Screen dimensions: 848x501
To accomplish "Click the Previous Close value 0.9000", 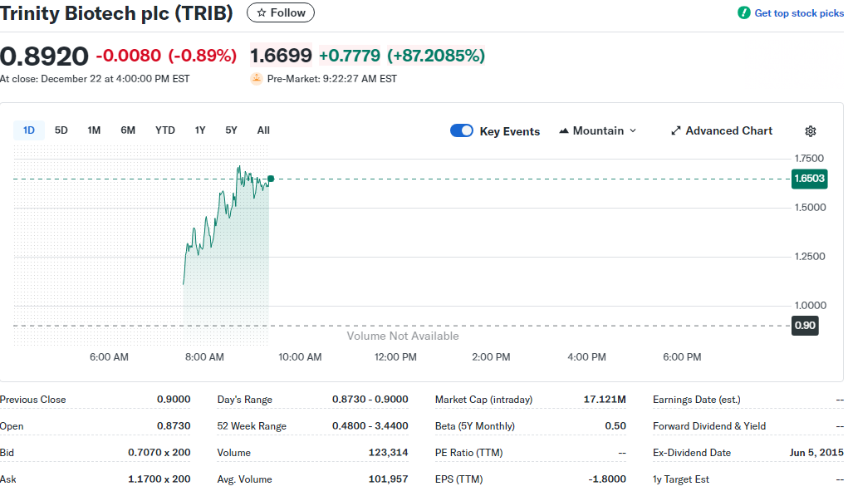I will point(174,400).
